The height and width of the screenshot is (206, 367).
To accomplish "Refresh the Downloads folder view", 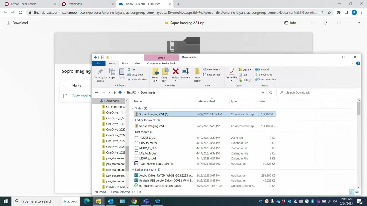I will click(270, 92).
